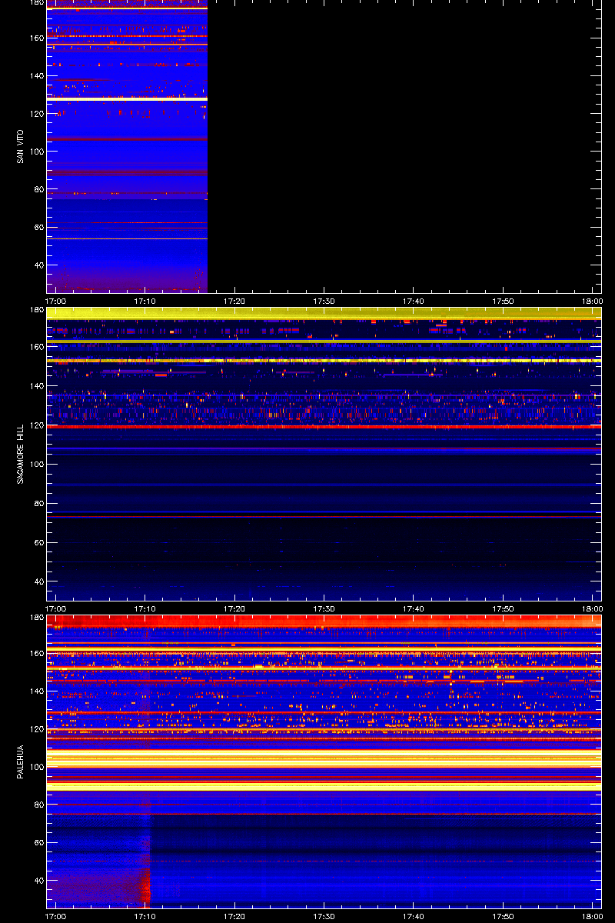Screen dimensions: 615x923
Task: Click 17:10 under the San Vito panel
Action: point(145,302)
